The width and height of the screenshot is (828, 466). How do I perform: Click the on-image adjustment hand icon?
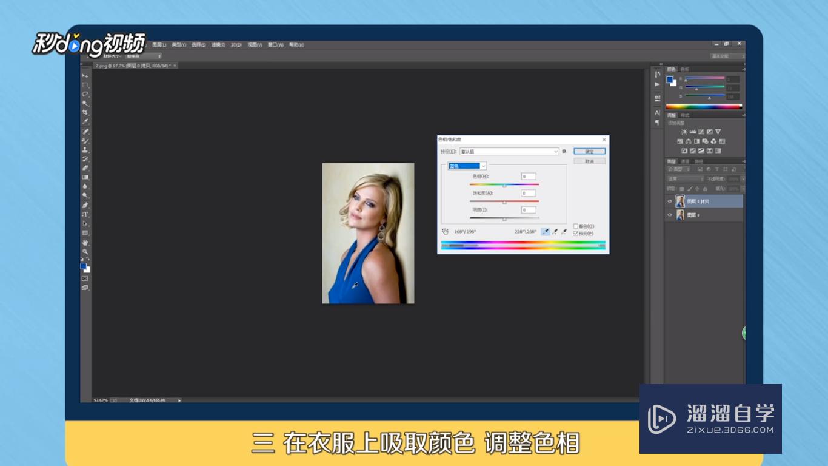coord(446,232)
